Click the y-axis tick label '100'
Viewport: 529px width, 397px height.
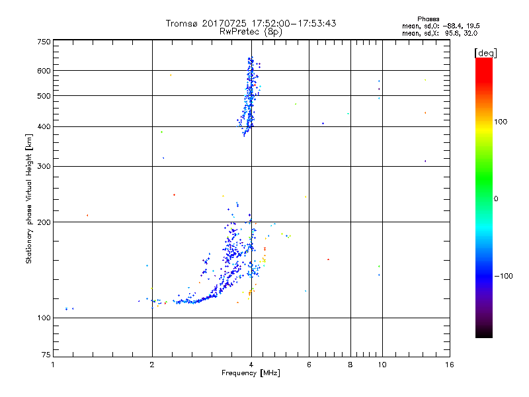coord(44,318)
